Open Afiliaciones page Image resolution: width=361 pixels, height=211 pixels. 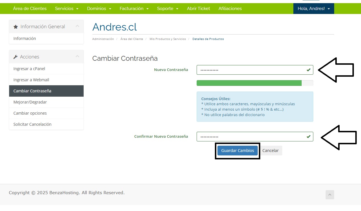point(230,9)
